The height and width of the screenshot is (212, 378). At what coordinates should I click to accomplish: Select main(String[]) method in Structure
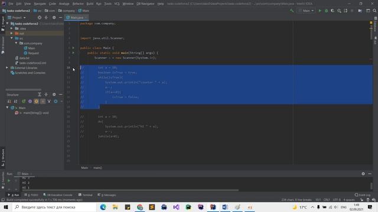[x=32, y=112]
